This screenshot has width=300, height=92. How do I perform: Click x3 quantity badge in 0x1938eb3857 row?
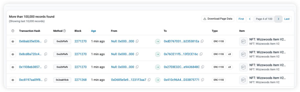tap(230, 67)
